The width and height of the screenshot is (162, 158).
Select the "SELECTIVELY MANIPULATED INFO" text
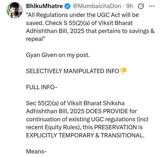pyautogui.click(x=73, y=71)
